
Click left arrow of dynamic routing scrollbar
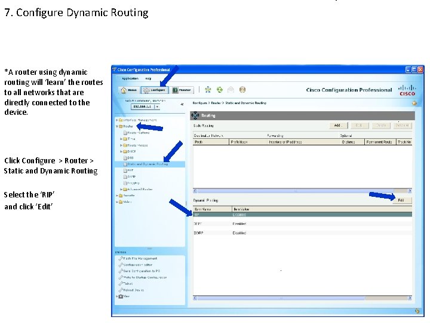click(x=195, y=298)
